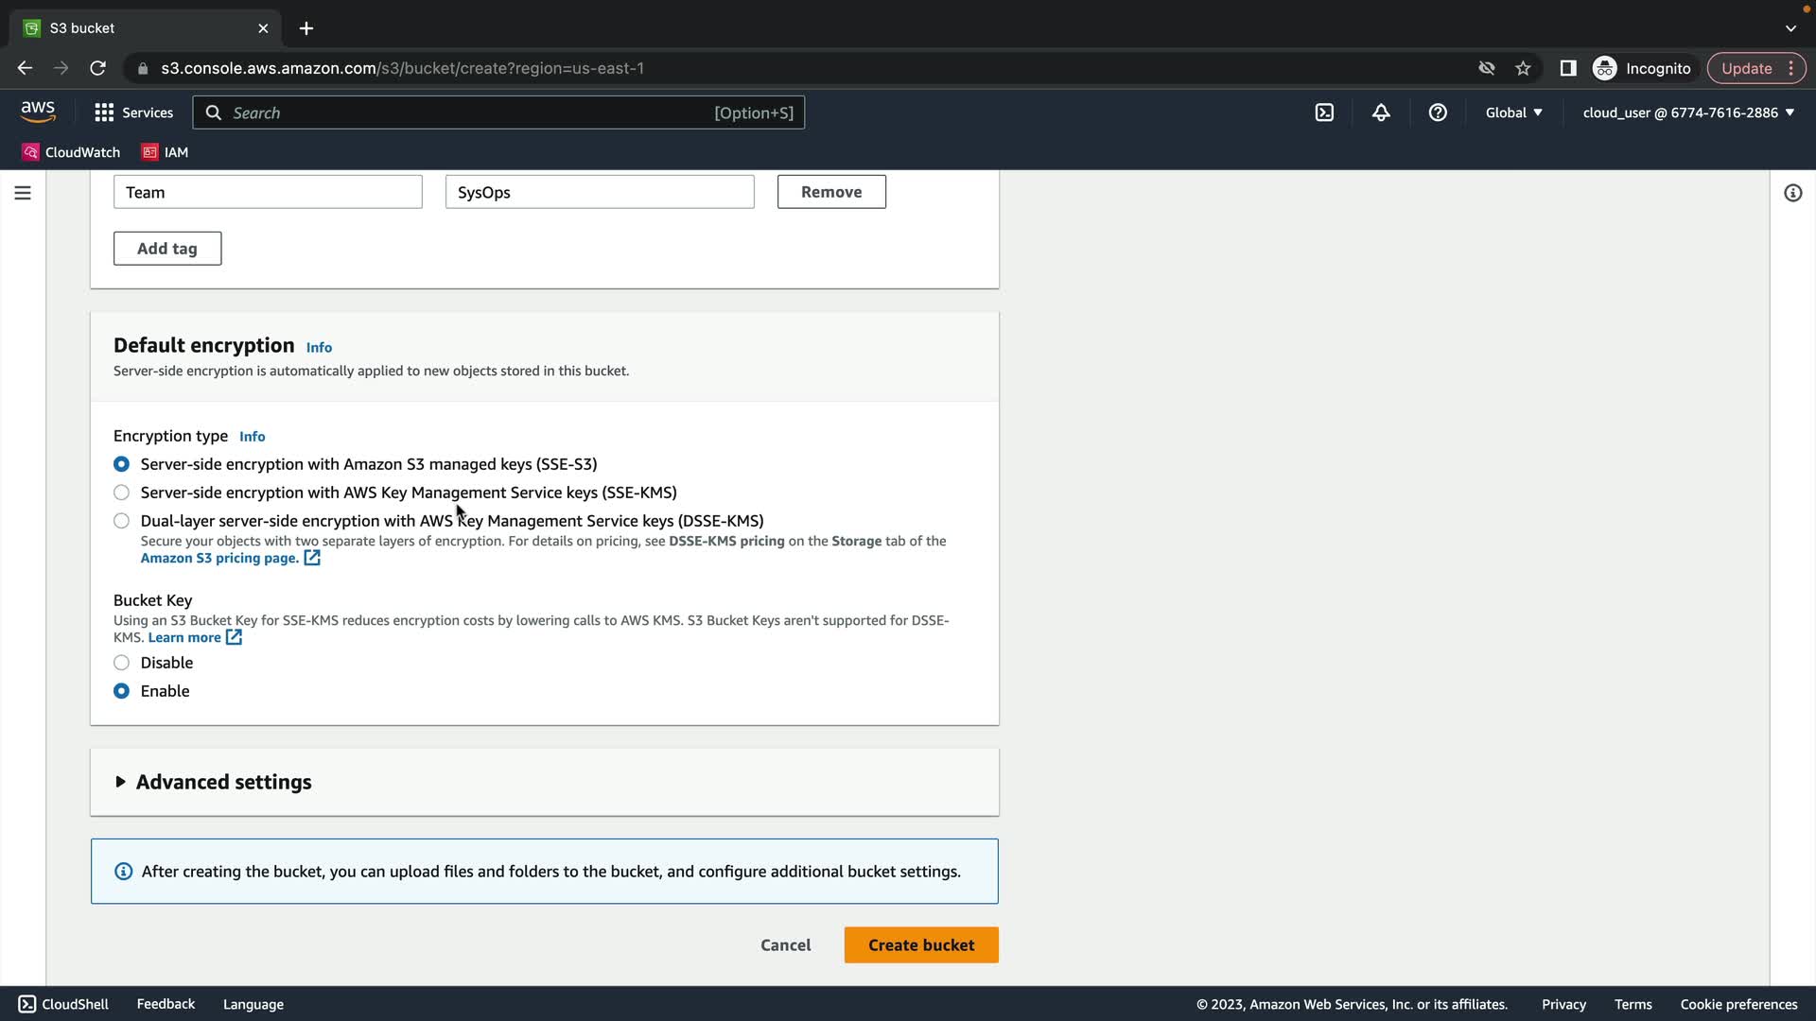The height and width of the screenshot is (1021, 1816).
Task: Click the Add tag button
Action: [167, 249]
